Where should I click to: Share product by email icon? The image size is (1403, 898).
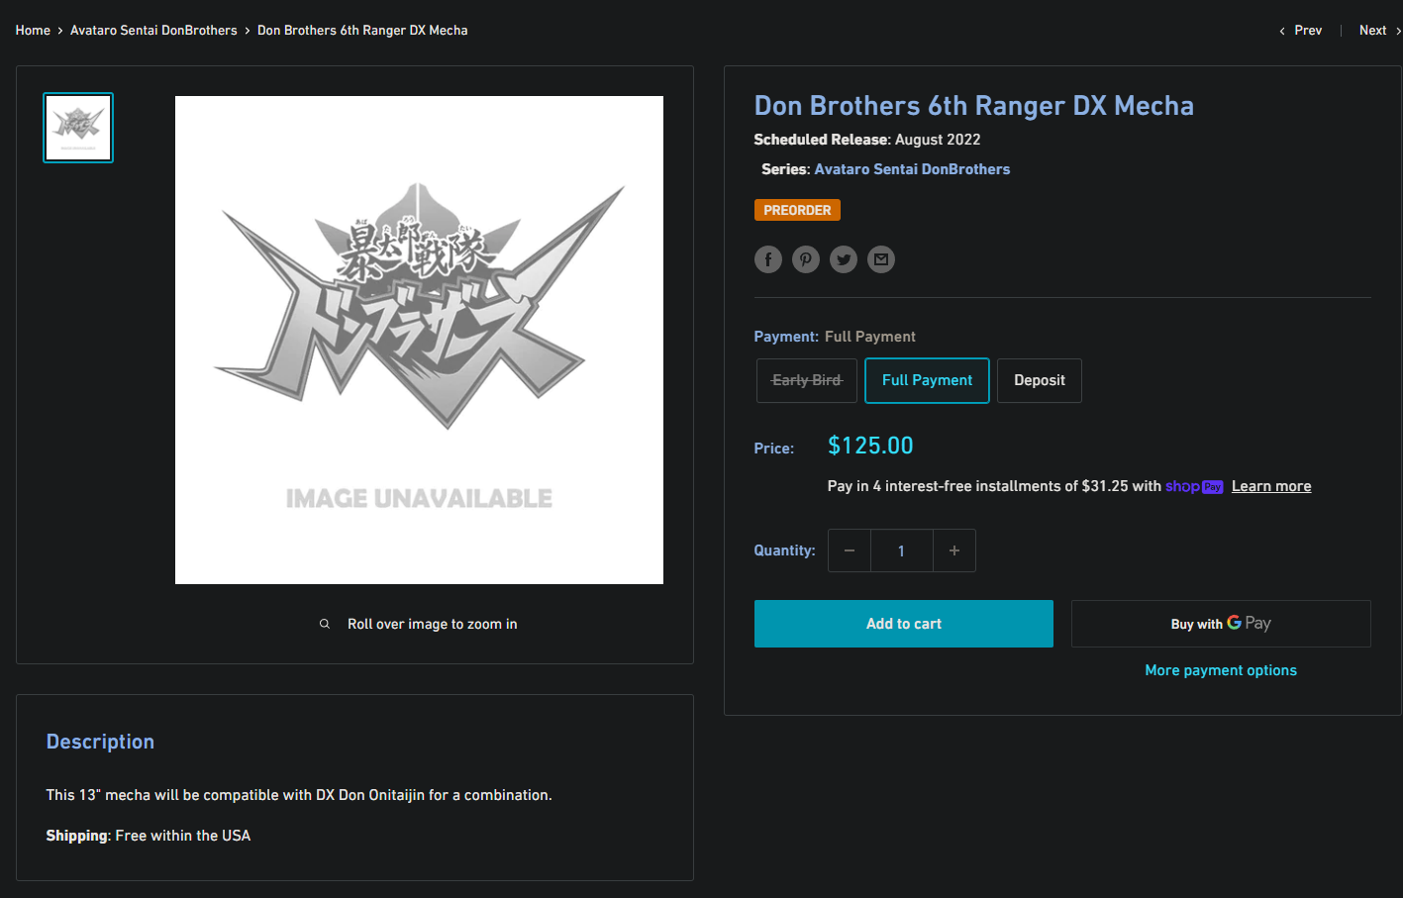(x=881, y=259)
